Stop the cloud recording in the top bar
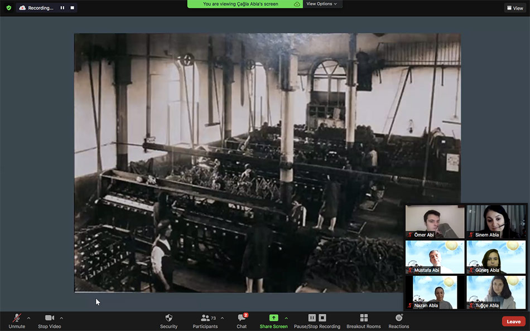 pos(73,7)
